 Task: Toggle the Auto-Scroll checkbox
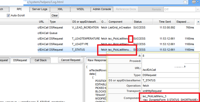[8, 15]
